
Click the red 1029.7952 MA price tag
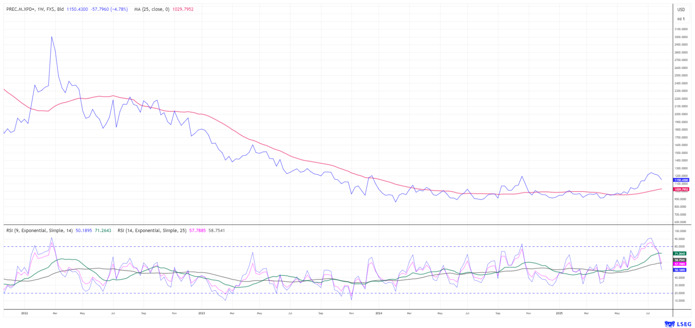tap(681, 190)
